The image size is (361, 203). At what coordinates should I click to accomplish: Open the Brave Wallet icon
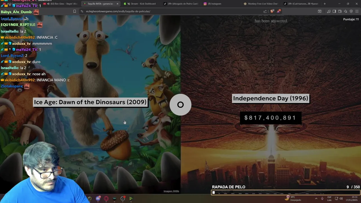(340, 11)
